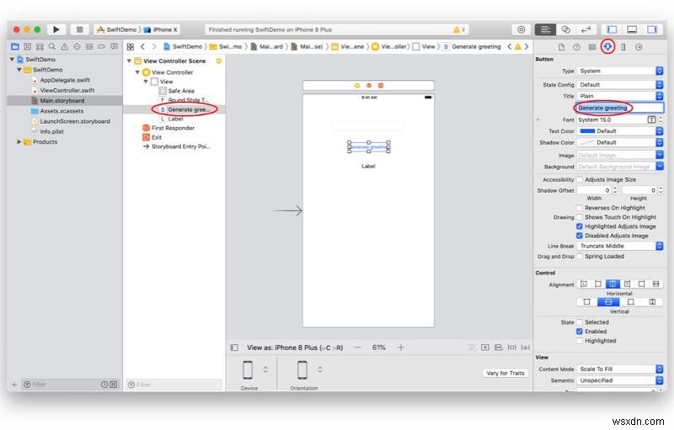Select Safe Area in outline
674x430 pixels.
pos(181,91)
